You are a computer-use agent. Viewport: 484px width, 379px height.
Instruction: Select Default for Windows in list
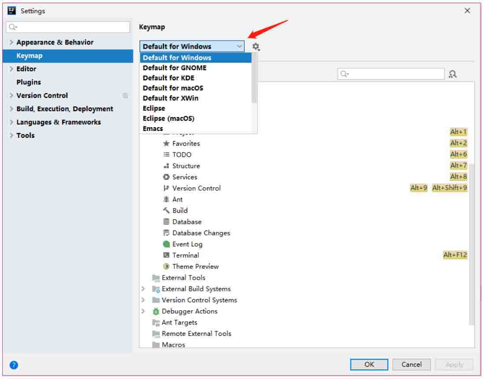tap(196, 58)
